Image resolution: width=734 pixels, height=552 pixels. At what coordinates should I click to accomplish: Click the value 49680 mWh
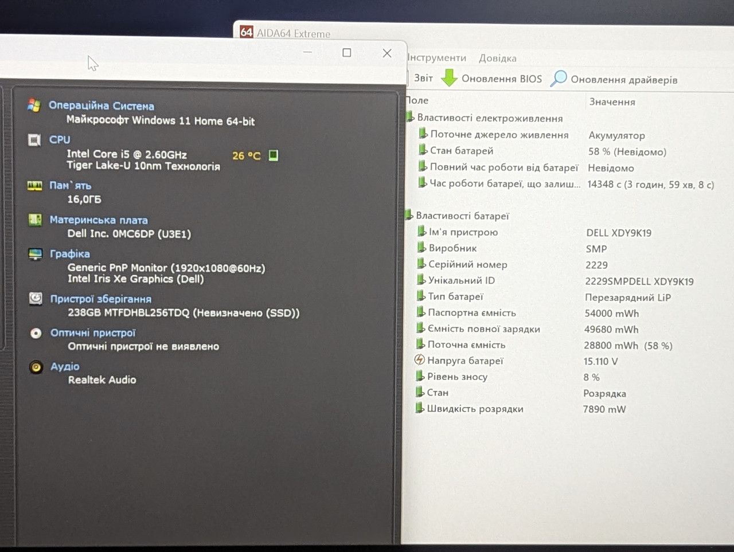click(611, 329)
